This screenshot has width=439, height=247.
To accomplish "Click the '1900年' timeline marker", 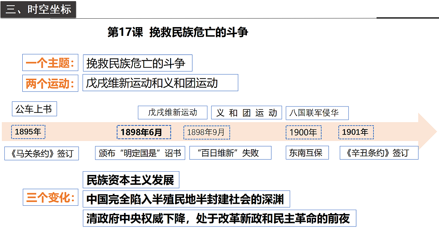I will coord(303,132).
